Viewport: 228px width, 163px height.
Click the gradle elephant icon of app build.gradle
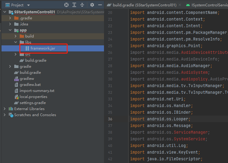(22, 60)
